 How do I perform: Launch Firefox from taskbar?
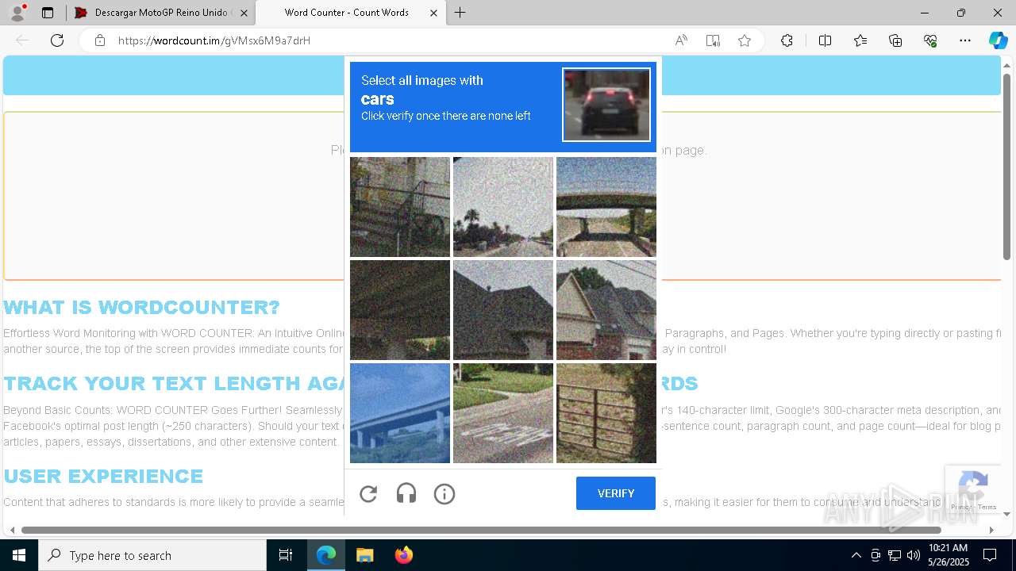click(403, 555)
